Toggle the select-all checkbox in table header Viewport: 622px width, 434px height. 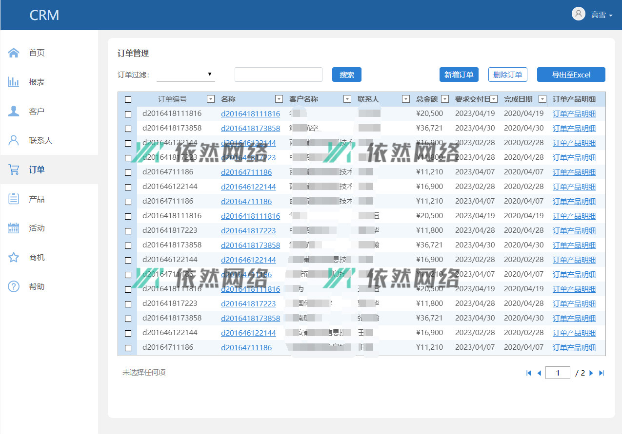[128, 99]
